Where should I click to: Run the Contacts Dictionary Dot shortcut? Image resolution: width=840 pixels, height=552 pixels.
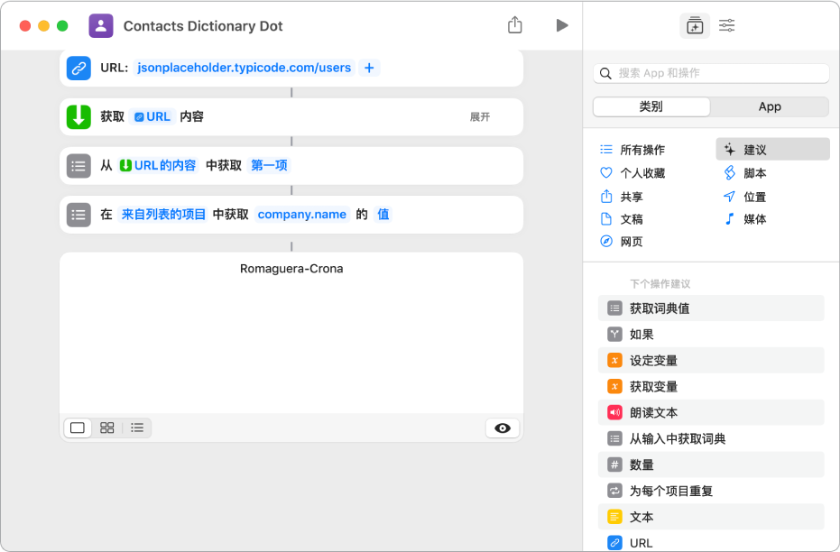(562, 25)
